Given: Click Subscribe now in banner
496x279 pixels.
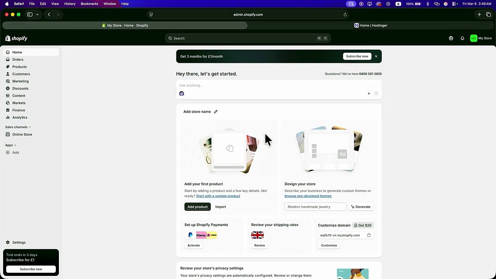Looking at the screenshot, I should tap(357, 56).
